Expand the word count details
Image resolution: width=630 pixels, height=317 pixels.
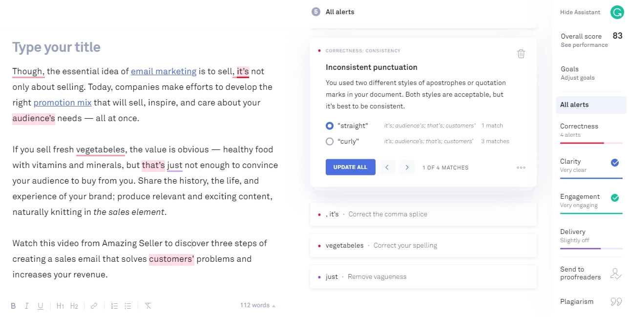[257, 305]
